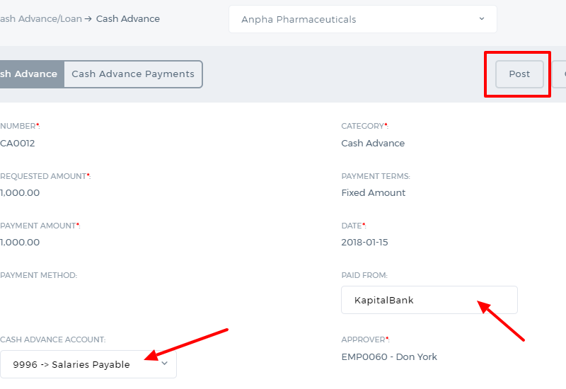This screenshot has width=566, height=389.
Task: Go to Cash Advance/Loan in the breadcrumb
Action: pos(41,19)
